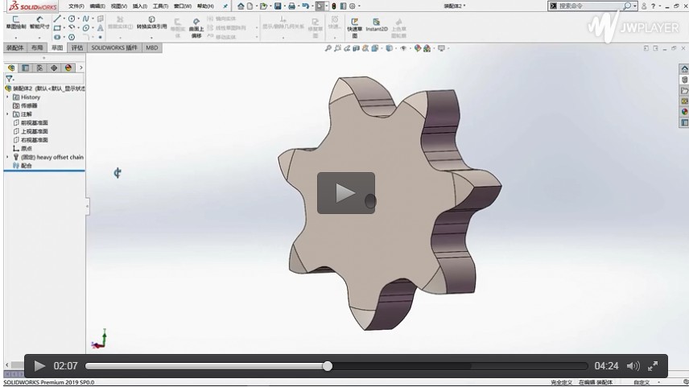The image size is (689, 387).
Task: Switch to the 评估 tab
Action: pyautogui.click(x=77, y=47)
